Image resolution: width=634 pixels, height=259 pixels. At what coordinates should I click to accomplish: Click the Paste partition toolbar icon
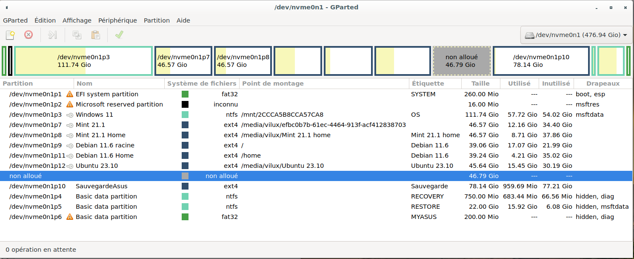pyautogui.click(x=95, y=35)
